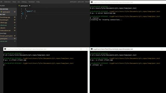The width and height of the screenshot is (166, 93).
Task: Close the bottom-left terminal window
Action: click(x=87, y=49)
